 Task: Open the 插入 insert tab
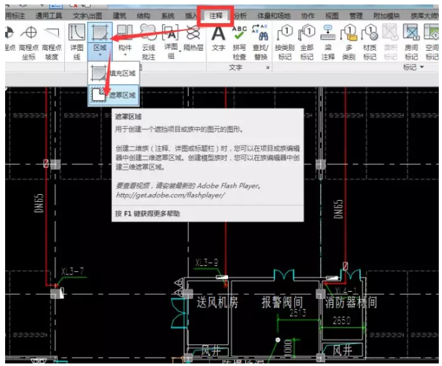[190, 16]
